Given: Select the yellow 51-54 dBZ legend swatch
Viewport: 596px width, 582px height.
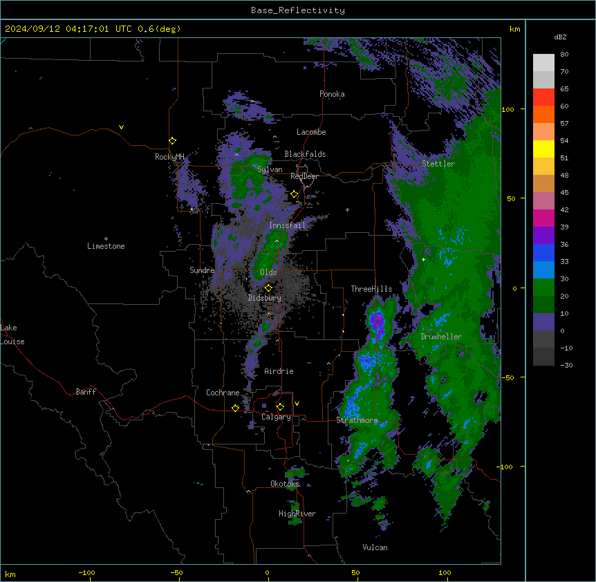Looking at the screenshot, I should (x=543, y=149).
